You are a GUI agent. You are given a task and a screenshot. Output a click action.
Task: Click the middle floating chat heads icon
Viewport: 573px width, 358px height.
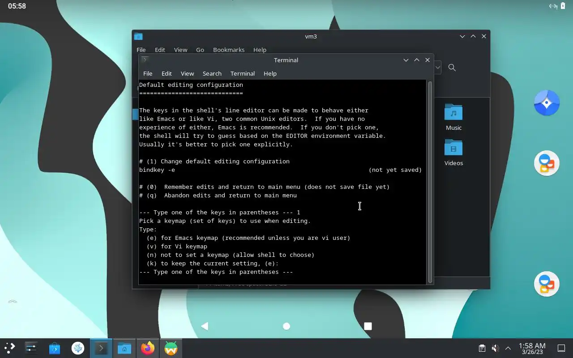[547, 163]
